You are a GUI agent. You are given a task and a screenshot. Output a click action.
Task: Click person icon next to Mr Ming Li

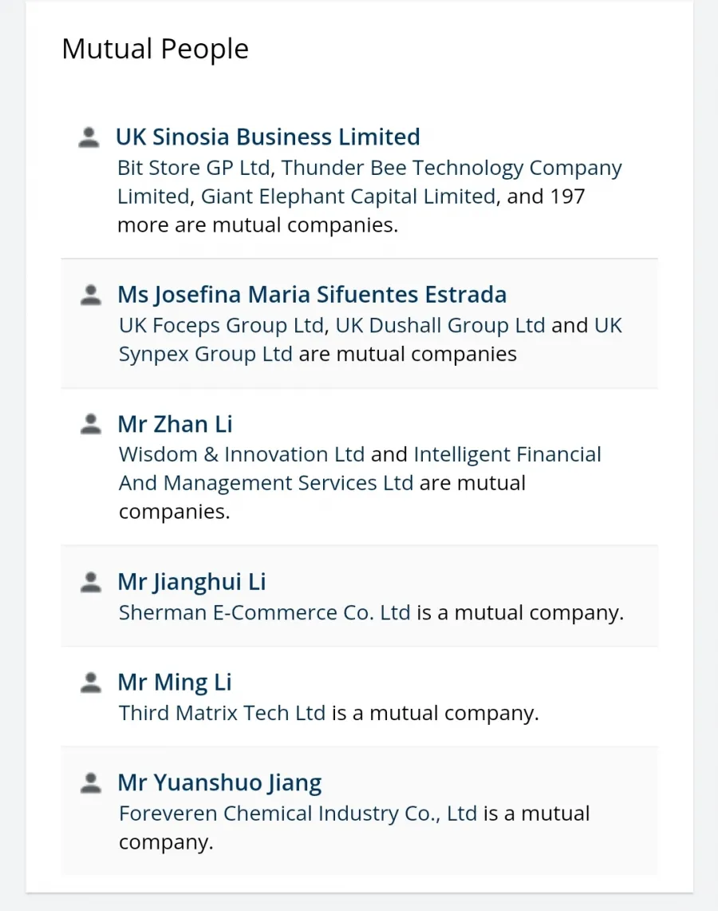point(91,682)
